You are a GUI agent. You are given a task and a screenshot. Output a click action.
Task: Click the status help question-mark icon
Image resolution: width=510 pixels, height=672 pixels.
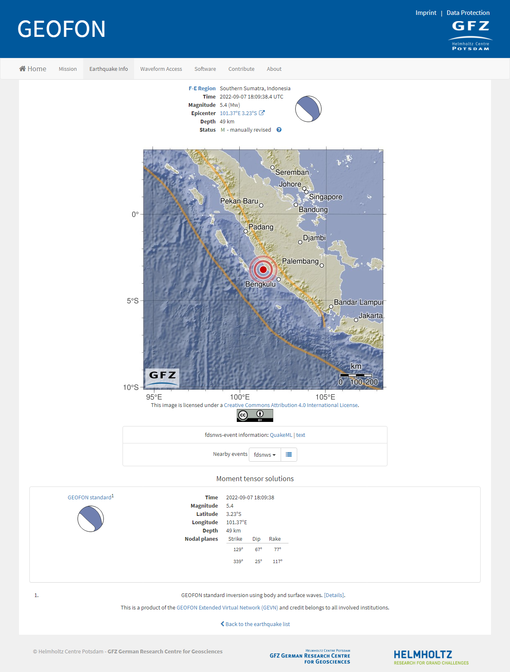[x=279, y=130]
